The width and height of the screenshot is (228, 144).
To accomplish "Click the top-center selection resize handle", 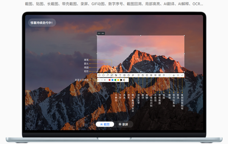I will (x=141, y=35).
